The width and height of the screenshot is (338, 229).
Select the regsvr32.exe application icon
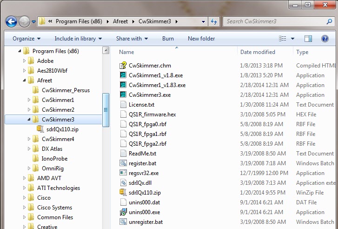tap(123, 173)
